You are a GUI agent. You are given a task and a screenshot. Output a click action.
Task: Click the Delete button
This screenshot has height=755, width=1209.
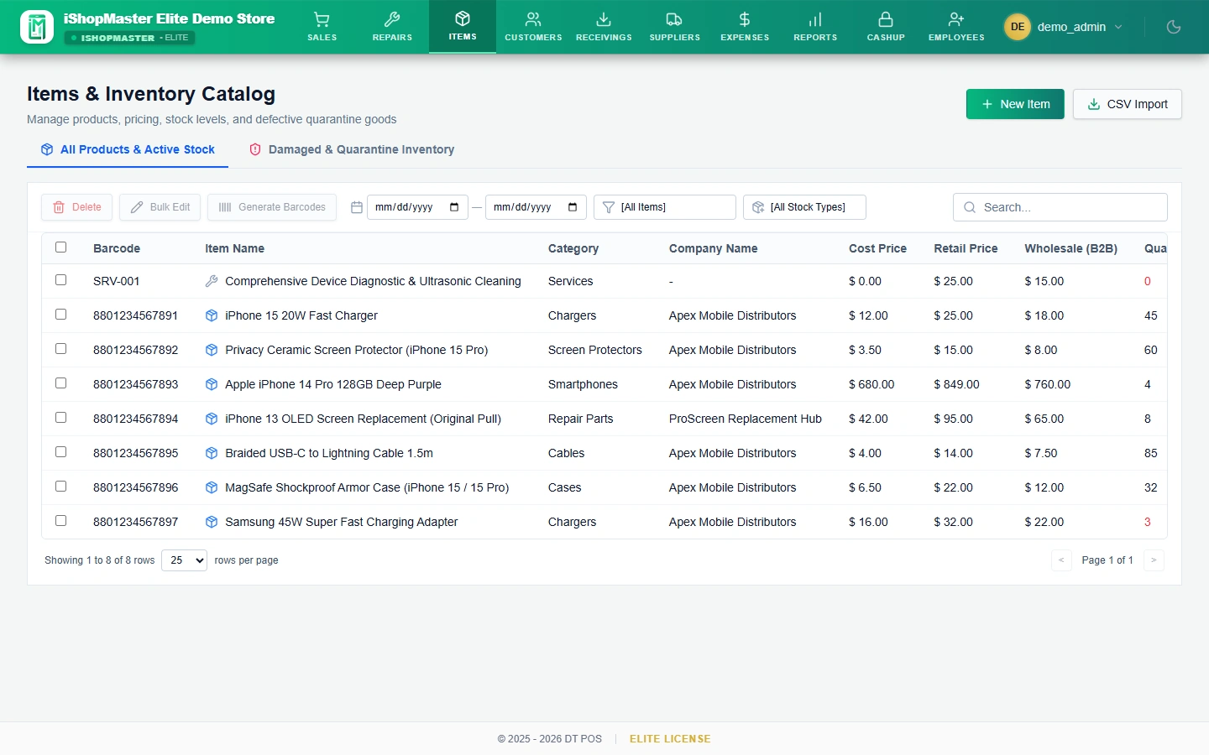tap(76, 207)
